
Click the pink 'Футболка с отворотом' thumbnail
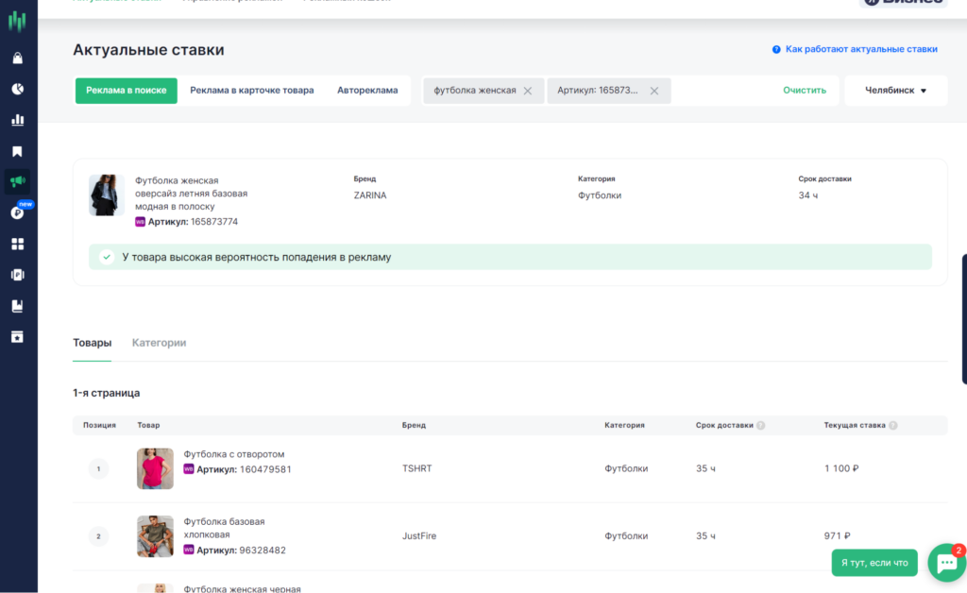pyautogui.click(x=155, y=468)
